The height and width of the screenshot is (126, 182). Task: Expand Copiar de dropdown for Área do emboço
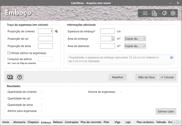(135, 39)
